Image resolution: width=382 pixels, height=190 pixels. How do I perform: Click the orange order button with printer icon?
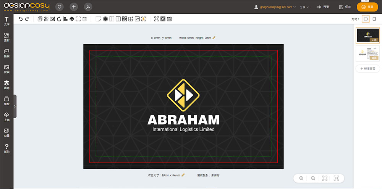[367, 7]
